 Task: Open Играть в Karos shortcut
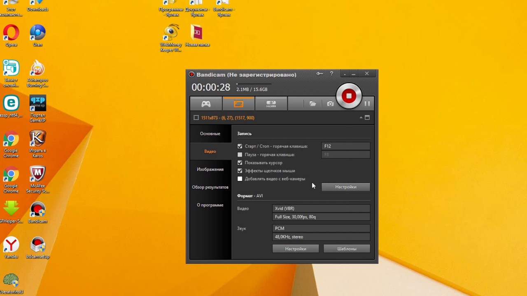[x=37, y=145]
